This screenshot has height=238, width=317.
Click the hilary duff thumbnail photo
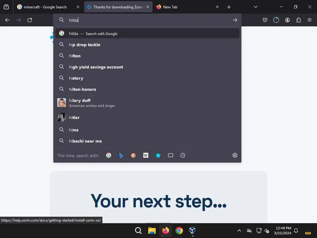click(62, 103)
